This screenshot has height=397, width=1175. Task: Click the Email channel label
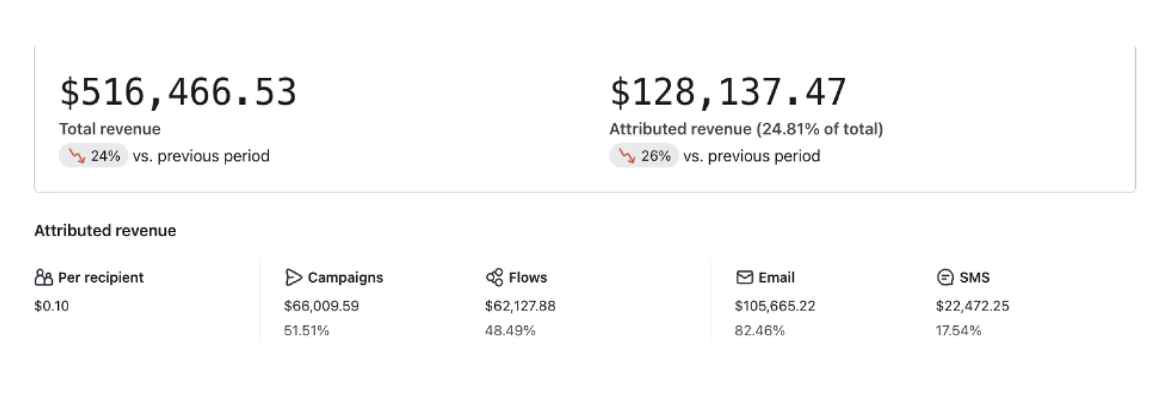776,277
